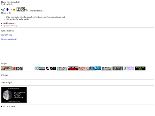This screenshot has width=155, height=116.
Task: Click the Hatsune Miku badge
Action: click(x=40, y=68)
